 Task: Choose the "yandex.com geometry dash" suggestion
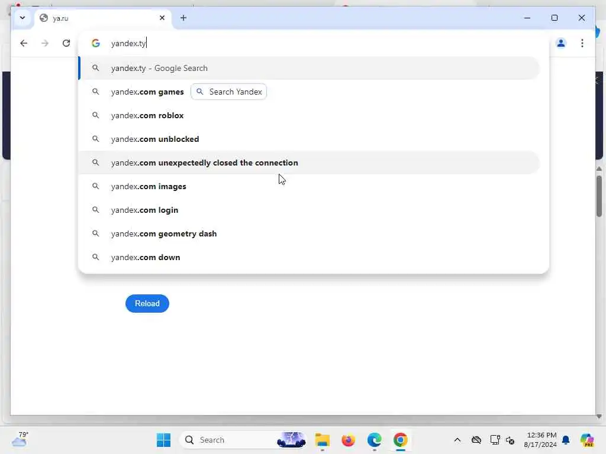tap(309, 234)
